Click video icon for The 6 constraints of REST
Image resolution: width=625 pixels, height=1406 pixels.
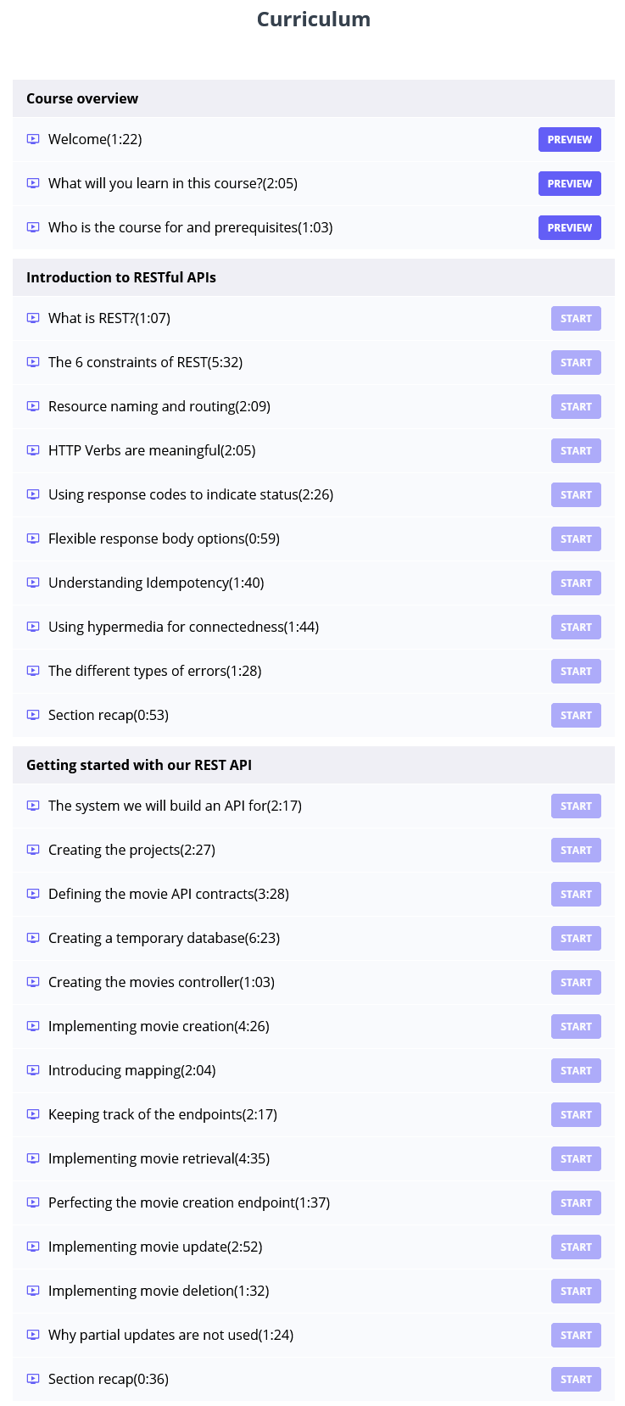pos(33,362)
